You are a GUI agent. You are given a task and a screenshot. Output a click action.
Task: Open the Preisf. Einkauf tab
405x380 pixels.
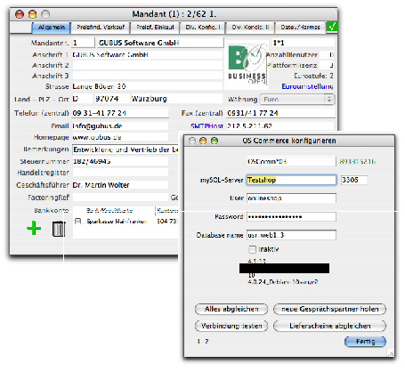pyautogui.click(x=155, y=28)
